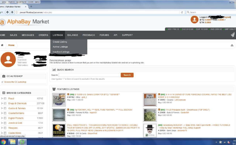Click the large profile avatar in sidebar

pyautogui.click(x=8, y=59)
